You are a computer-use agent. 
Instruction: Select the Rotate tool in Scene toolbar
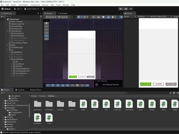[46, 29]
